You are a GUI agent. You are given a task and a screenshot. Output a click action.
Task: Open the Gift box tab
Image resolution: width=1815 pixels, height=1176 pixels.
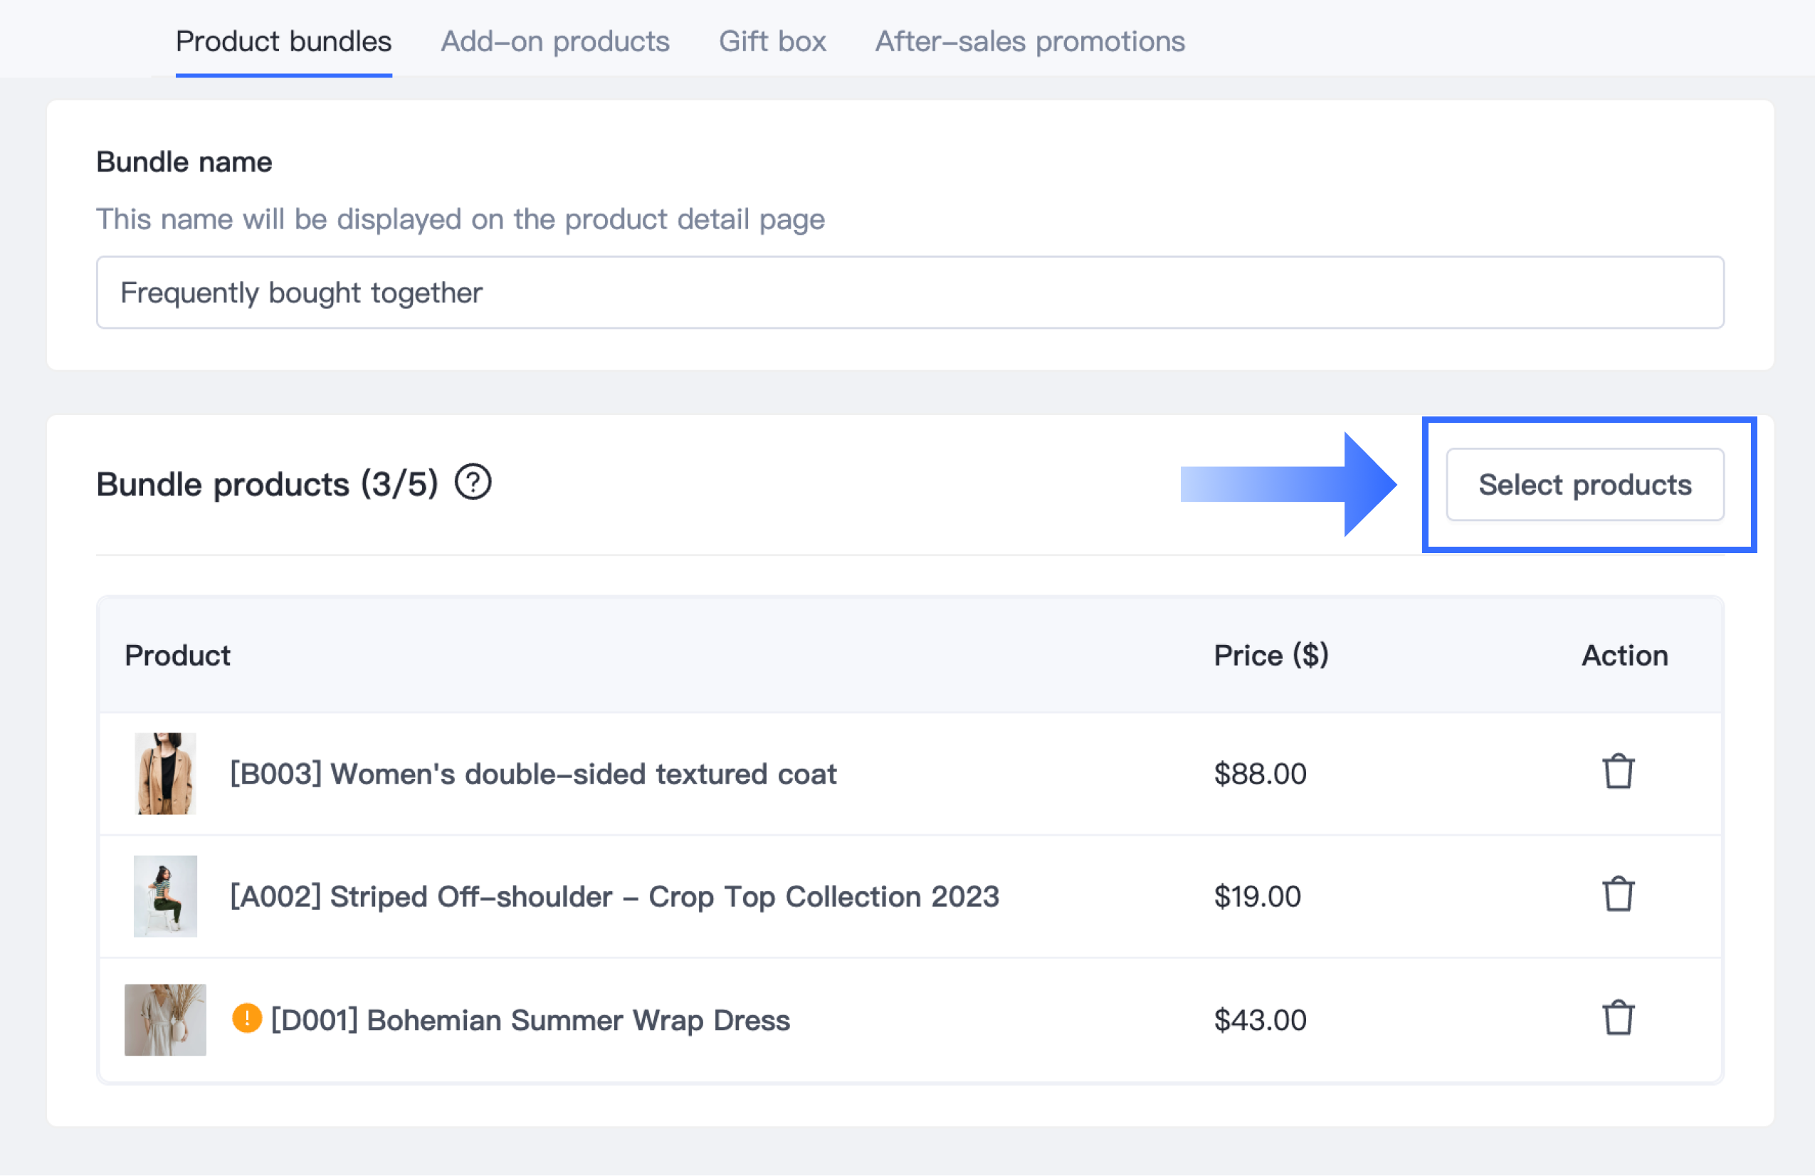pyautogui.click(x=772, y=41)
